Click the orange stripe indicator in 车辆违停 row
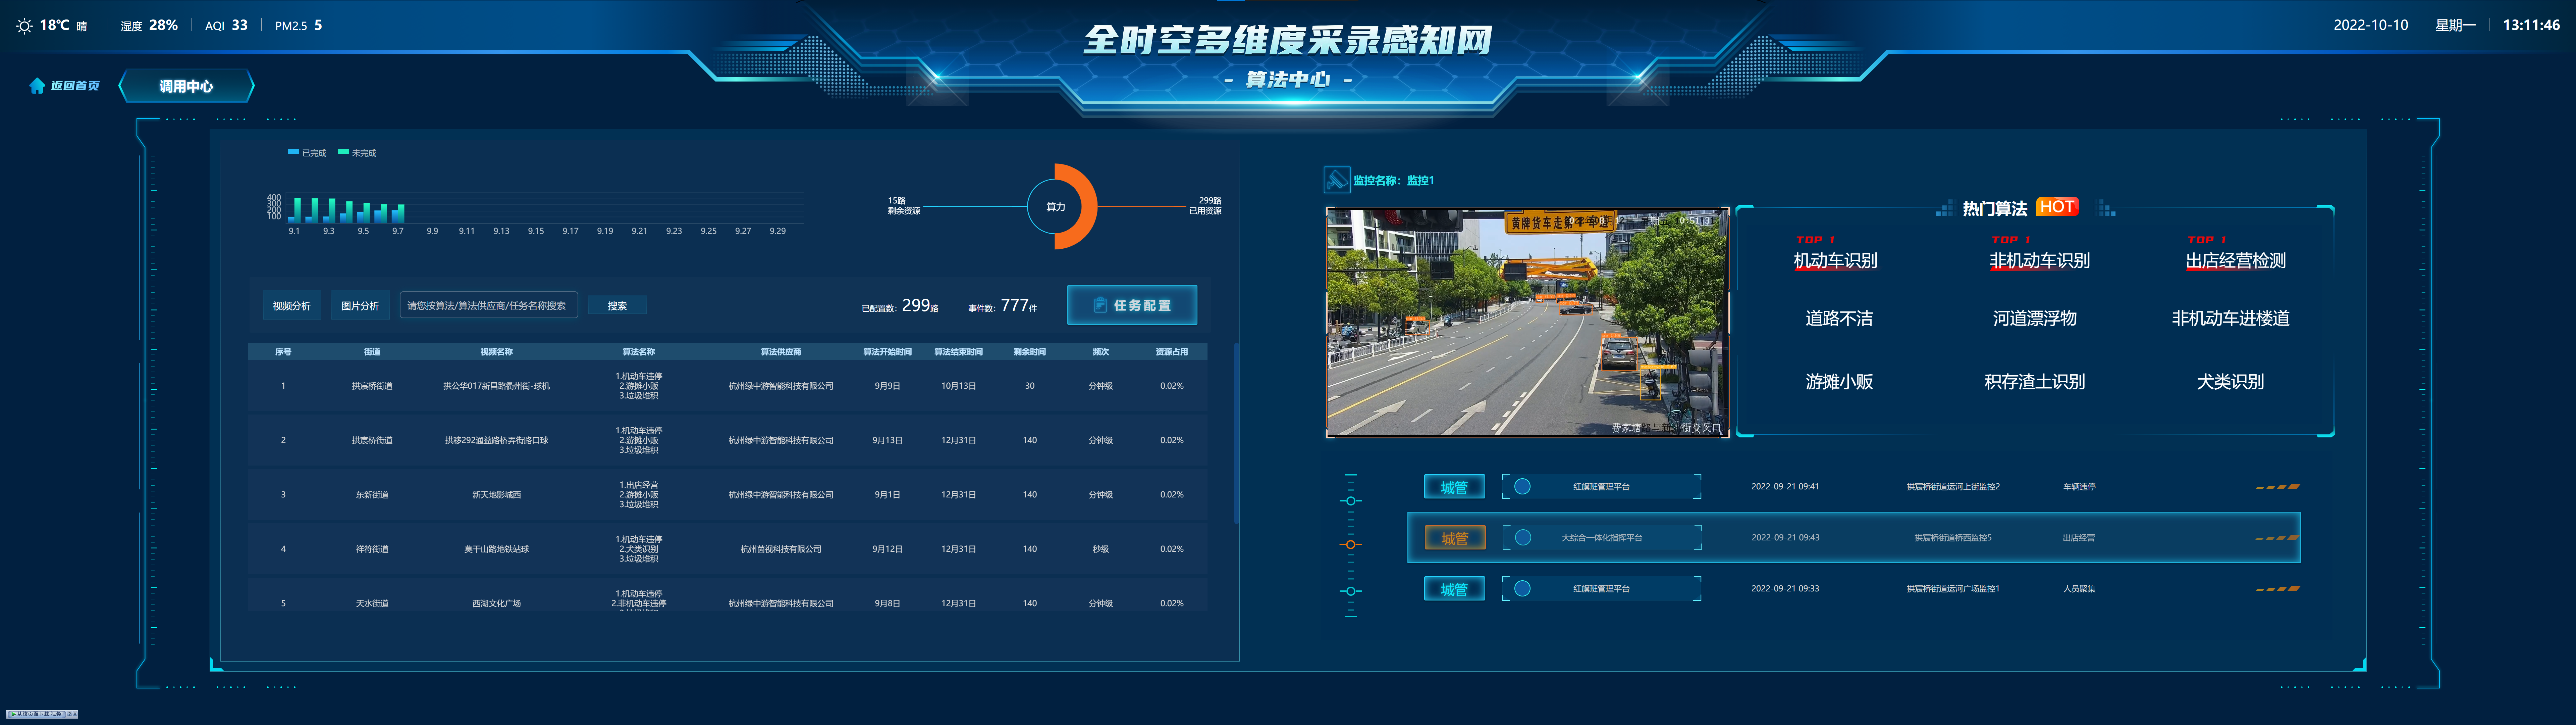2576x725 pixels. pyautogui.click(x=2278, y=487)
